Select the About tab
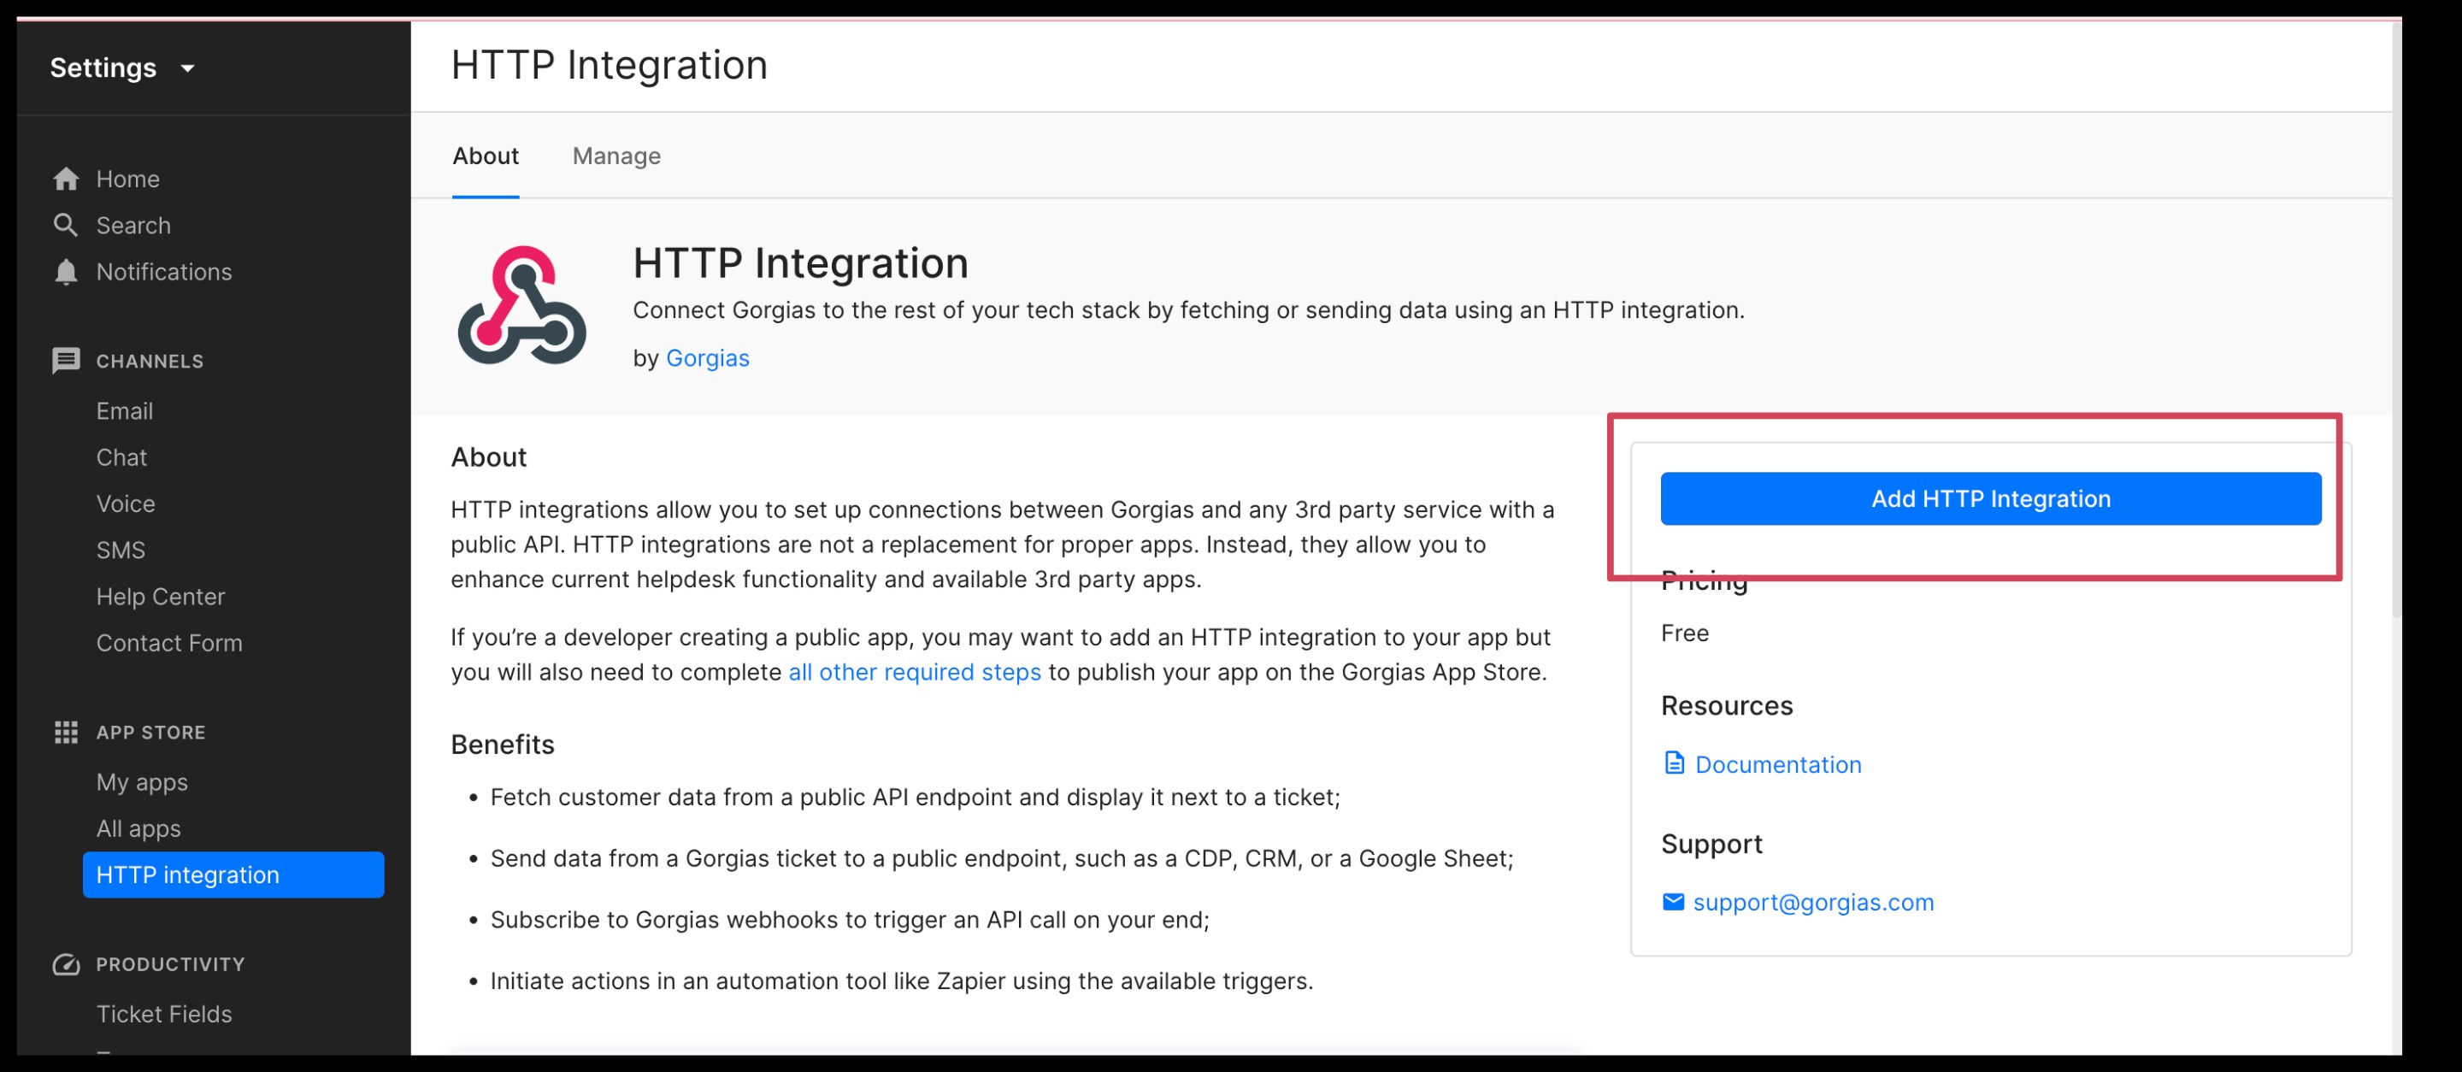The height and width of the screenshot is (1072, 2462). [x=486, y=156]
